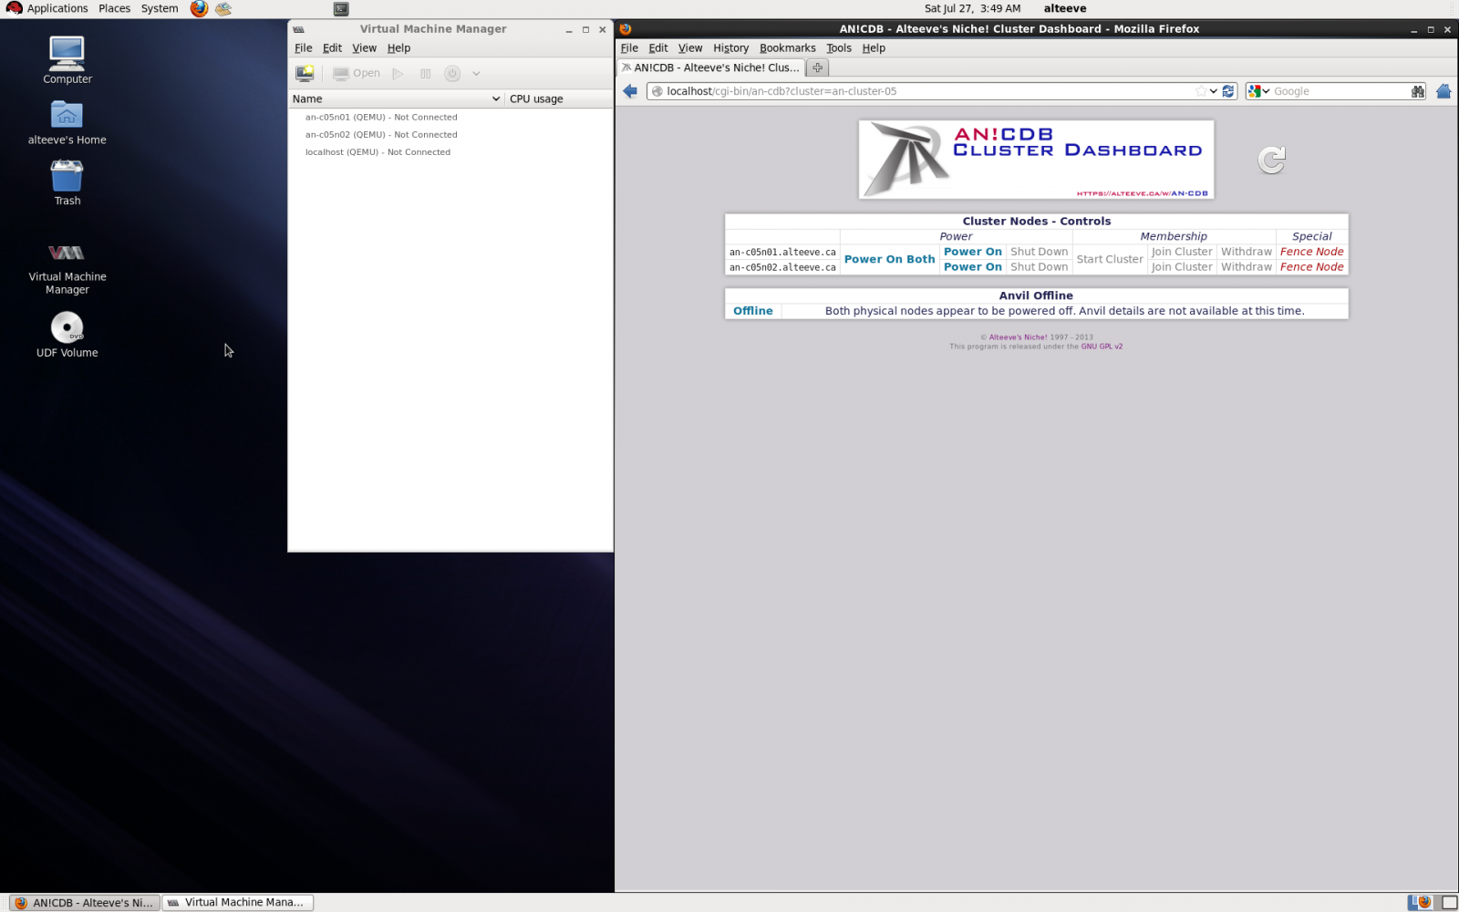1459x912 pixels.
Task: Open a new Firefox tab
Action: coord(818,67)
